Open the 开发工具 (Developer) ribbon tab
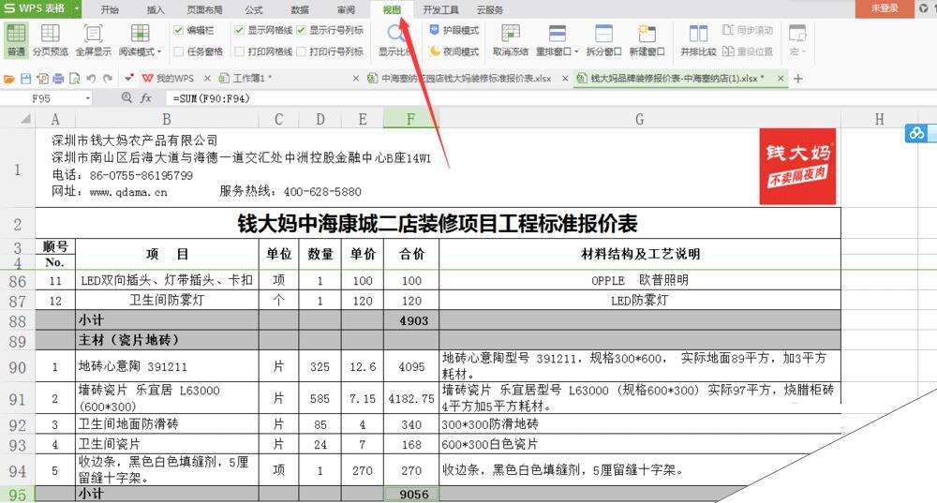 click(x=441, y=9)
